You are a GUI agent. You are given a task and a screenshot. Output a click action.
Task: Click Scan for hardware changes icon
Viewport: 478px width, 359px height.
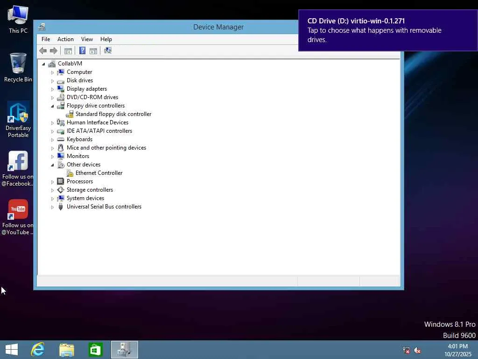[108, 50]
